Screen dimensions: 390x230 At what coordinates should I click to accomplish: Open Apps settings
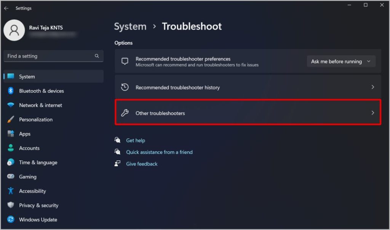pos(53,134)
